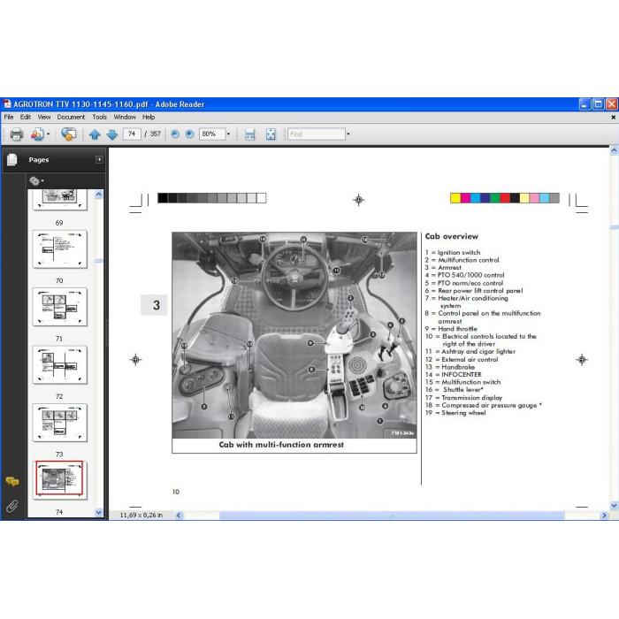Click the cab overview photograph
The width and height of the screenshot is (619, 619).
(294, 335)
